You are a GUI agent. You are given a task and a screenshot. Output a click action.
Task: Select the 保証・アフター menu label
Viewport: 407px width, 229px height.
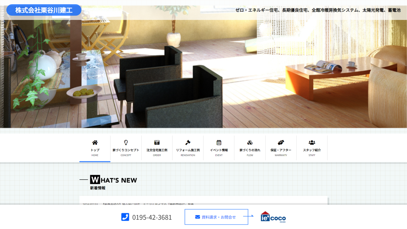pyautogui.click(x=281, y=150)
